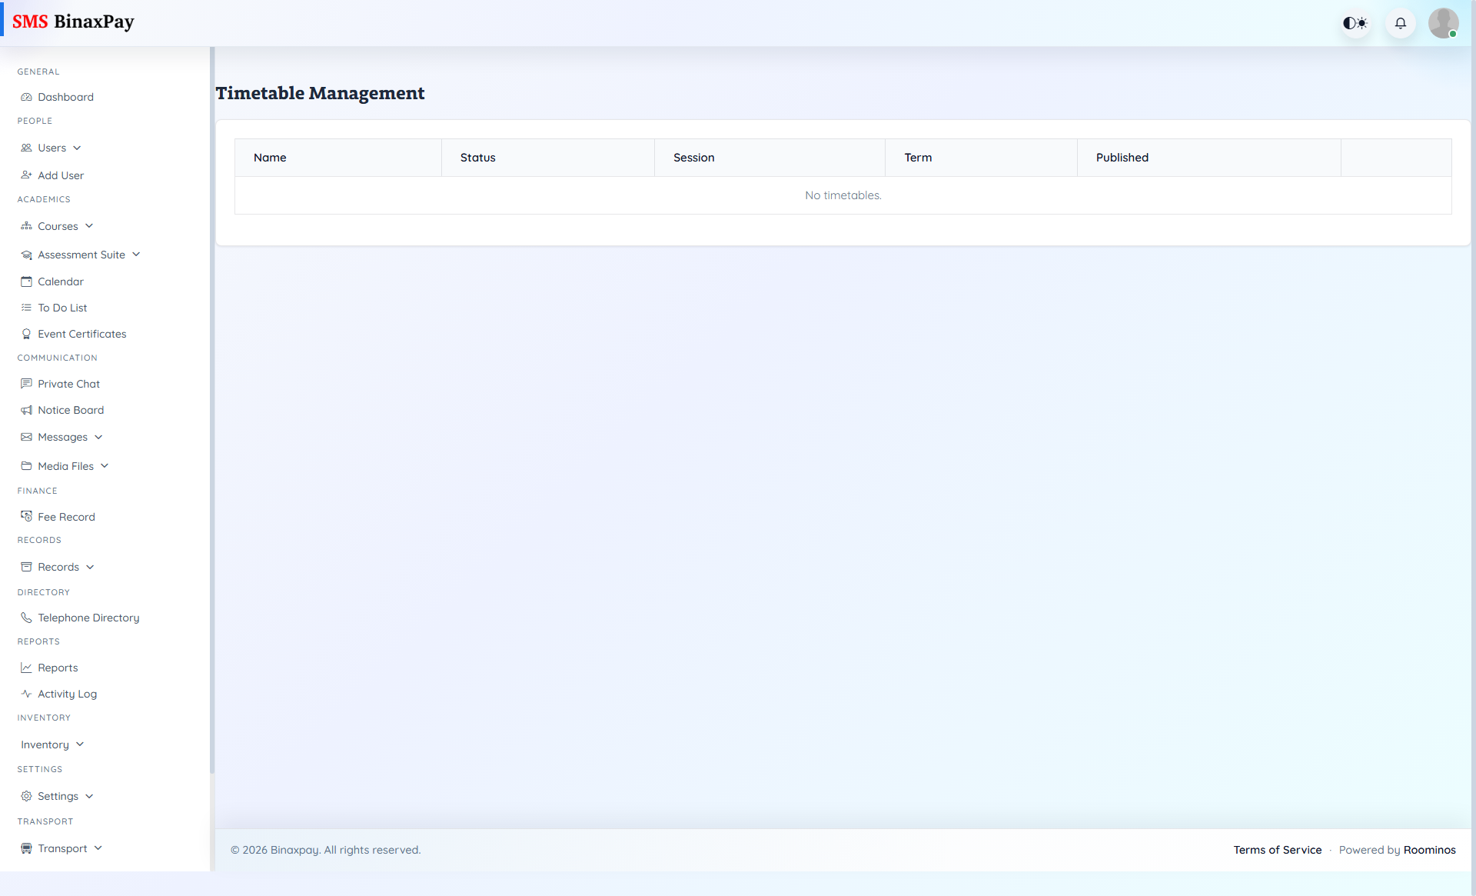Image resolution: width=1476 pixels, height=896 pixels.
Task: Open the Telephone Directory
Action: click(x=88, y=618)
